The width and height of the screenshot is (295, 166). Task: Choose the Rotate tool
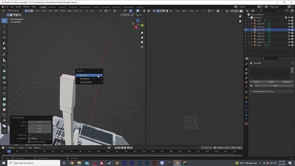click(x=4, y=38)
